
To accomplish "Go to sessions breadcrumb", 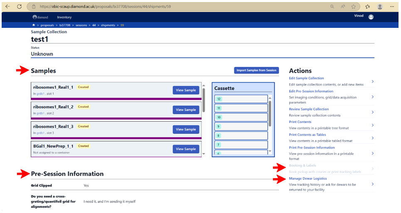I will click(x=81, y=25).
